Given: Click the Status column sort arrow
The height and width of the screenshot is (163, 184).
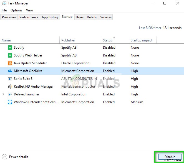Looking at the screenshot, I should click(x=114, y=37).
